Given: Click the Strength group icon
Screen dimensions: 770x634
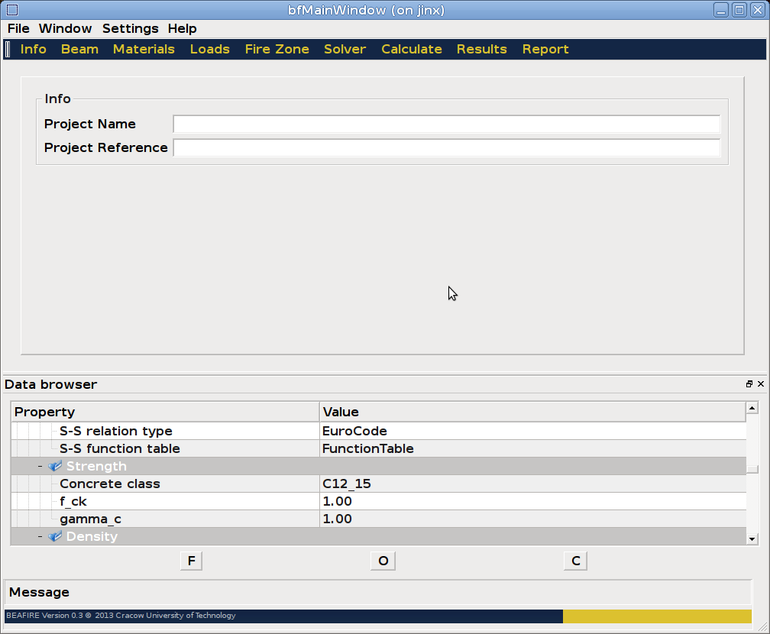Looking at the screenshot, I should [54, 466].
